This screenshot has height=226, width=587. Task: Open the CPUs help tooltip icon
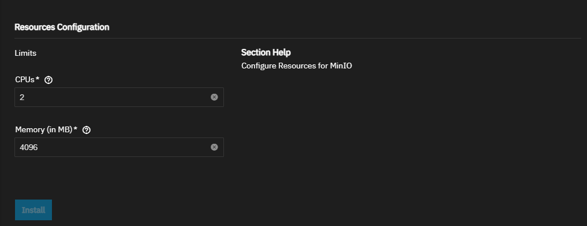[48, 80]
